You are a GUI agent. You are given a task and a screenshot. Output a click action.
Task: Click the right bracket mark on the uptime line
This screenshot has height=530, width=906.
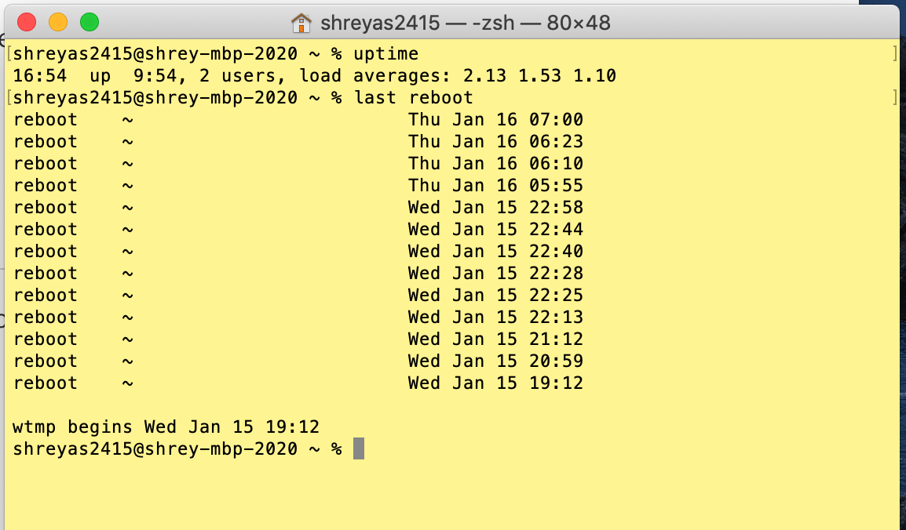point(894,54)
